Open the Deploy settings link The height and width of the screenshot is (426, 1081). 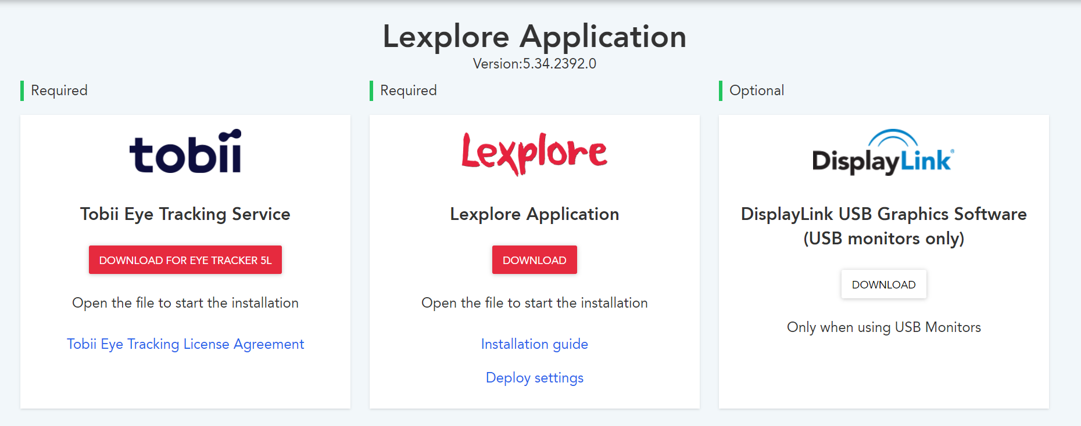tap(535, 378)
